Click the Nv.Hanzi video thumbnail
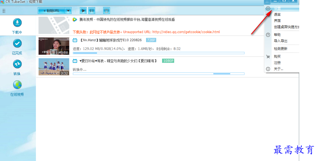This screenshot has width=317, height=161. tap(54, 46)
